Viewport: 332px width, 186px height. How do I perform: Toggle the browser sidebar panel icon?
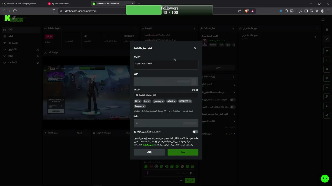pyautogui.click(x=306, y=11)
